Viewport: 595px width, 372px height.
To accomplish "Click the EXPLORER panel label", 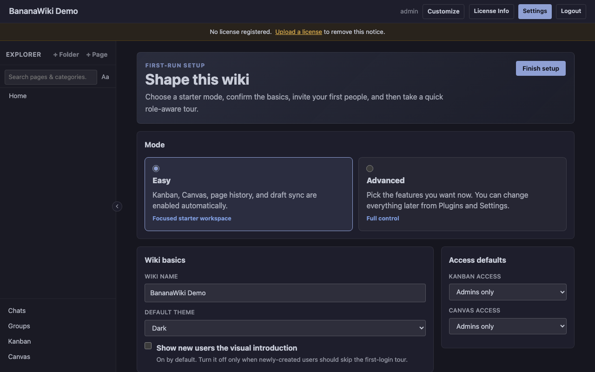I will pyautogui.click(x=24, y=54).
